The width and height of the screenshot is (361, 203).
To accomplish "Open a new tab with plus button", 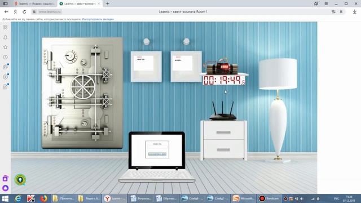I will point(108,4).
